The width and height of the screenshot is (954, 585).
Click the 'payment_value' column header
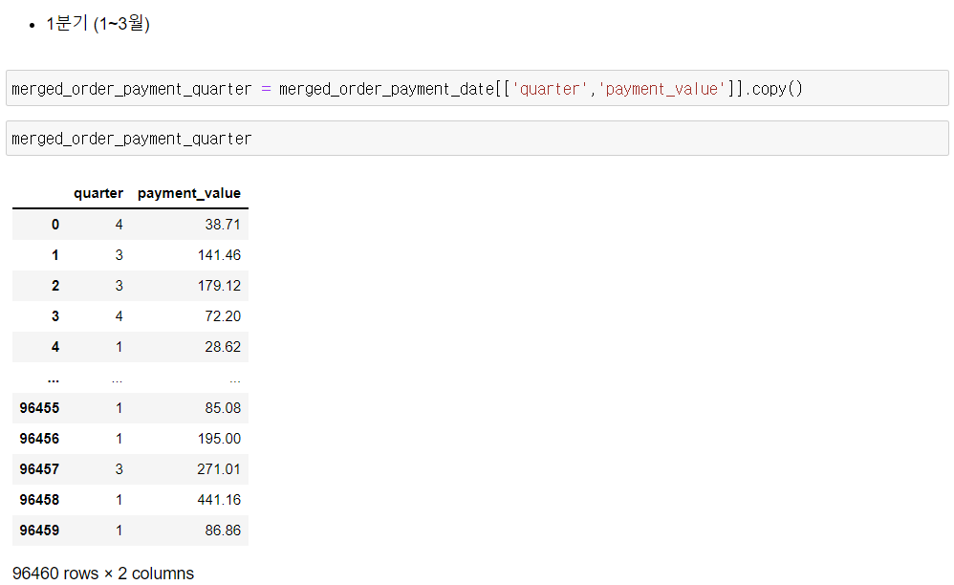coord(189,193)
